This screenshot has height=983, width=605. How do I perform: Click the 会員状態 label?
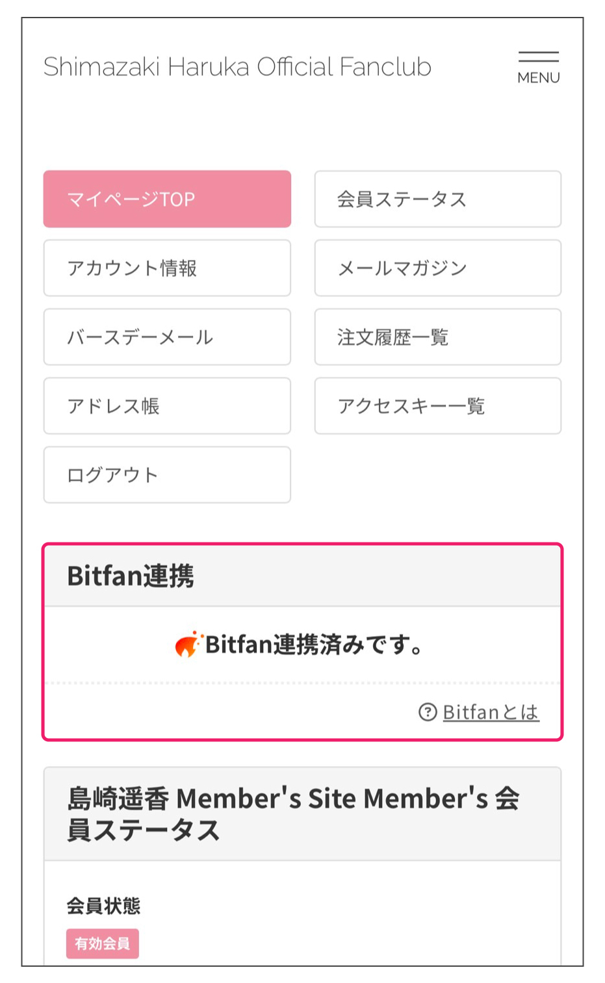[103, 906]
